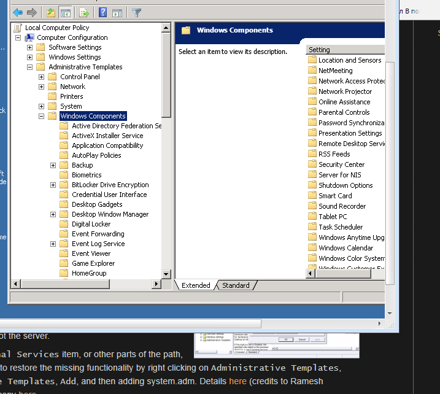This screenshot has height=394, width=440.
Task: Open Online Assistance in the settings list
Action: pos(344,102)
